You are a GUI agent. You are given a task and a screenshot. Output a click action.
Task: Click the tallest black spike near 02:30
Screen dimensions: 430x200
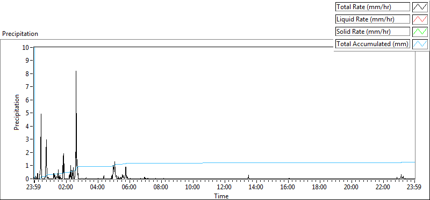click(76, 72)
